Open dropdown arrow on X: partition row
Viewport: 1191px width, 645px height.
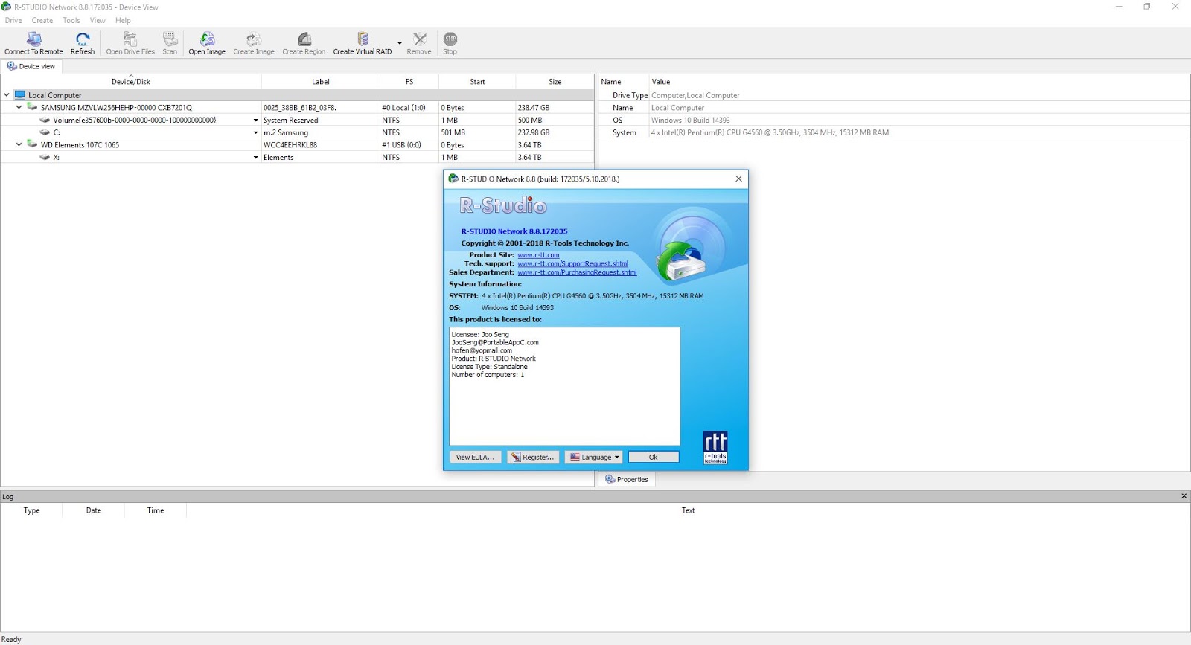[x=256, y=158]
